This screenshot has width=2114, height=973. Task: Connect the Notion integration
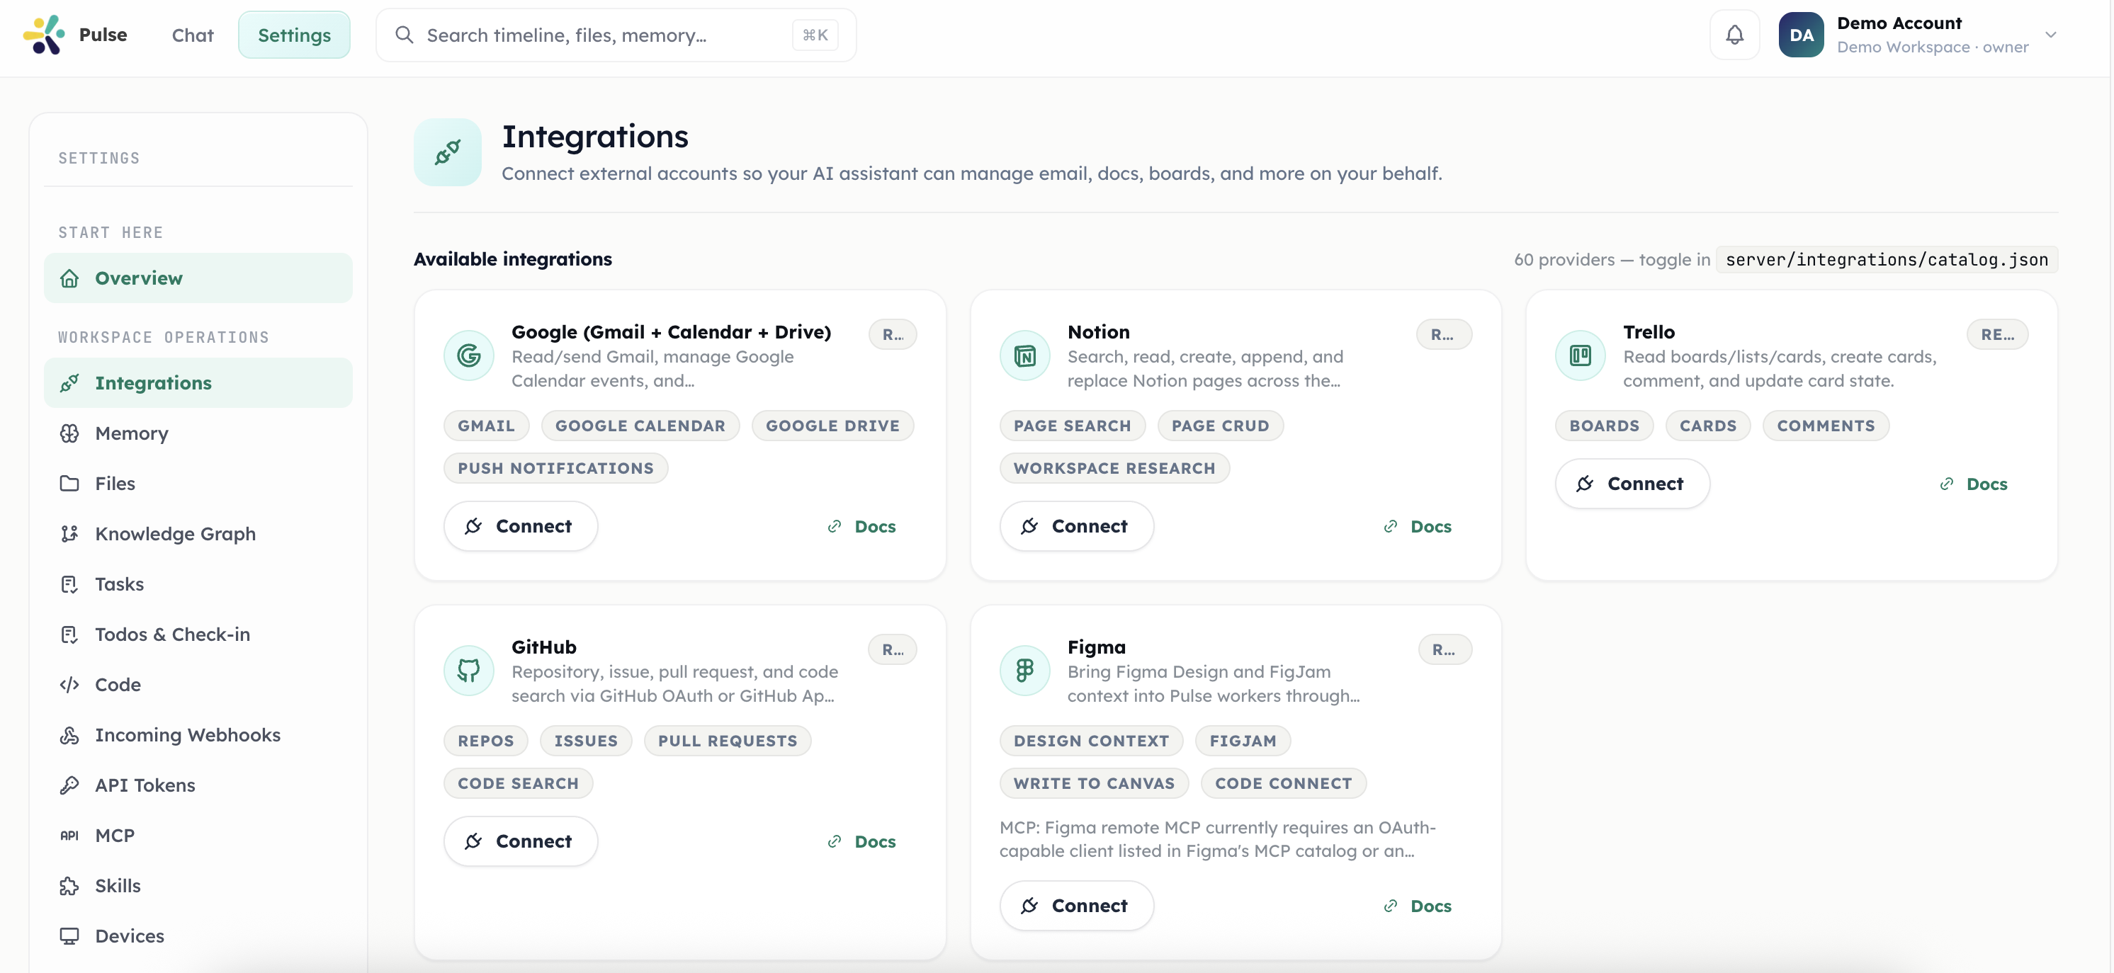[x=1076, y=526]
